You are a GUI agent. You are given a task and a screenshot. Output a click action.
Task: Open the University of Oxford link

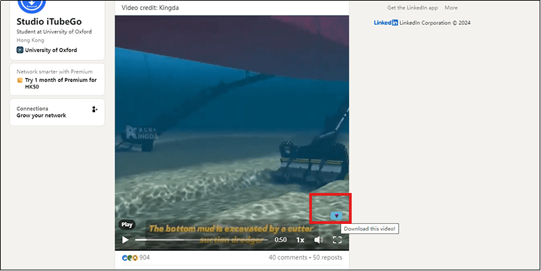51,50
